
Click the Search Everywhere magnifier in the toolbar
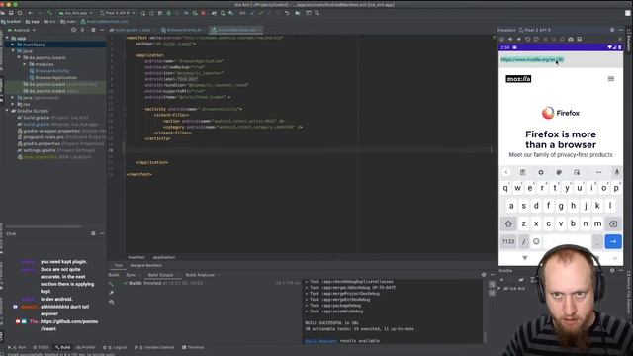[x=316, y=13]
